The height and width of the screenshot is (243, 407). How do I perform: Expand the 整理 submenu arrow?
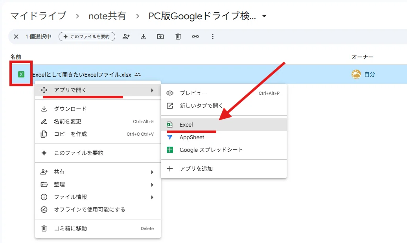(152, 184)
